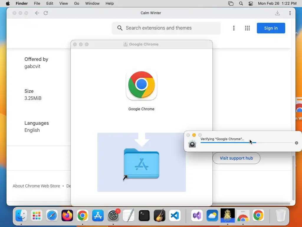The height and width of the screenshot is (227, 302).
Task: Click the Applications folder shortcut in the installer window
Action: pos(141,164)
